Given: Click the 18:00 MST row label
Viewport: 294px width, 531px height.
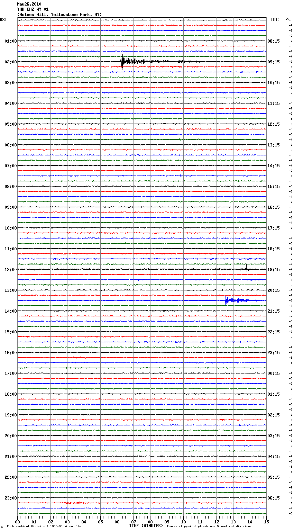Looking at the screenshot, I should (x=11, y=394).
